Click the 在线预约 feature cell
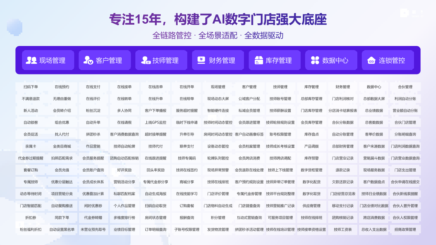This screenshot has width=436, height=245. [x=62, y=87]
